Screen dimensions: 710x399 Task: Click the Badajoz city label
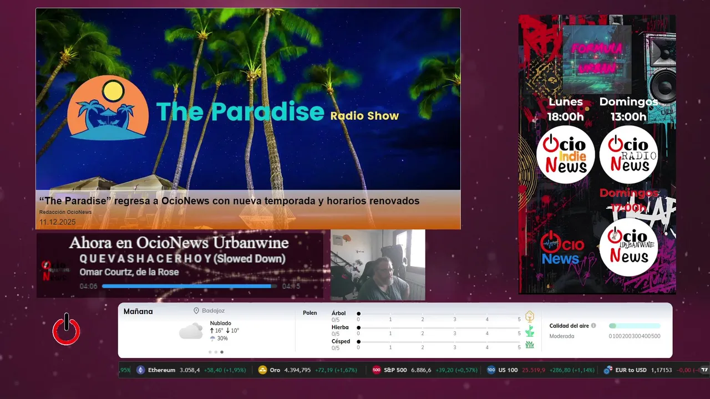click(x=214, y=311)
